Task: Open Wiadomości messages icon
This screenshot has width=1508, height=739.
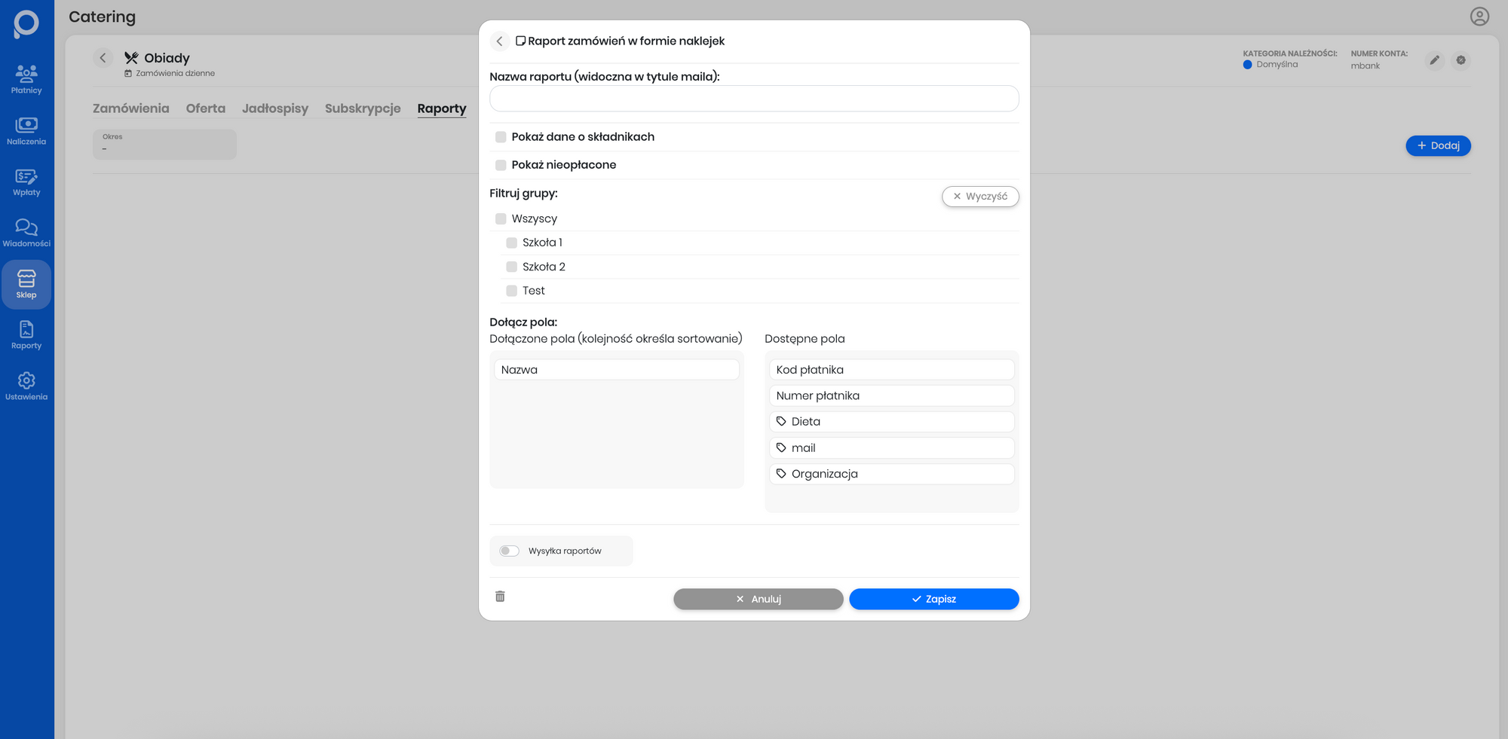Action: 26,232
